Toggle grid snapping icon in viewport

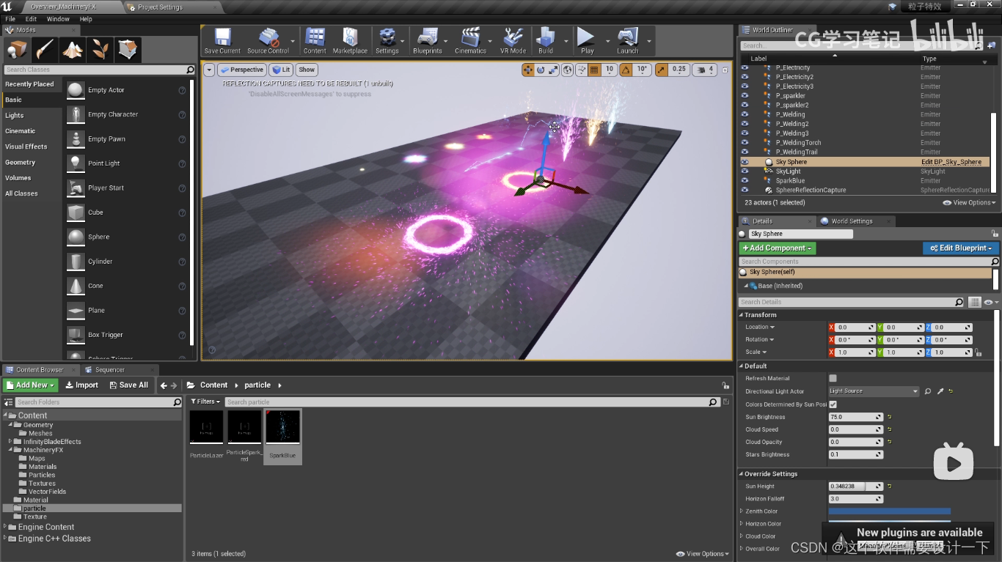point(594,70)
